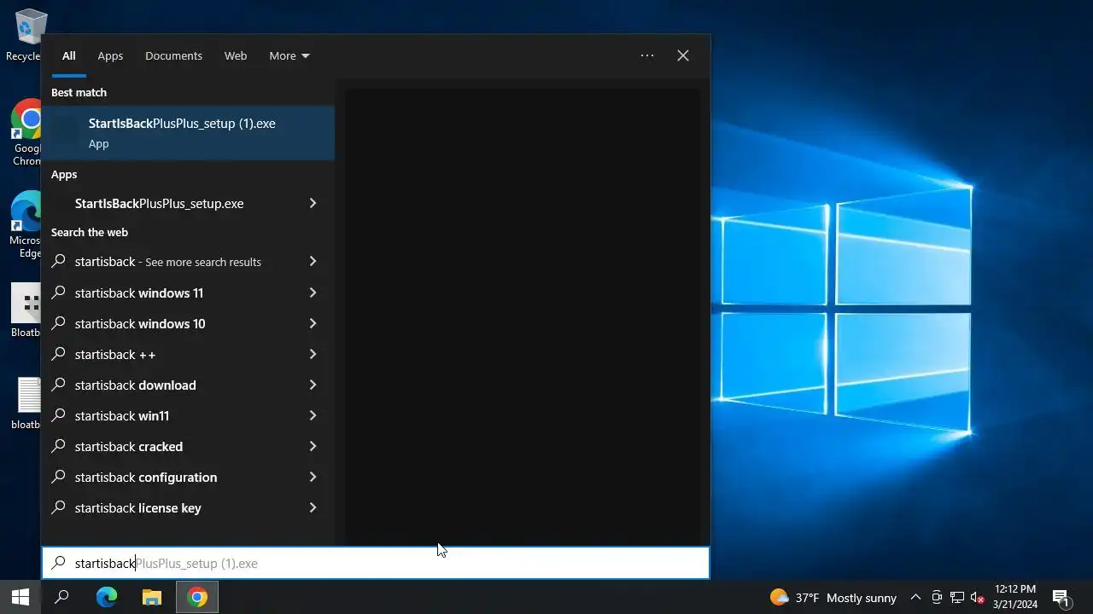
Task: Click the magnifier icon beside 'startisback download'
Action: pos(59,385)
